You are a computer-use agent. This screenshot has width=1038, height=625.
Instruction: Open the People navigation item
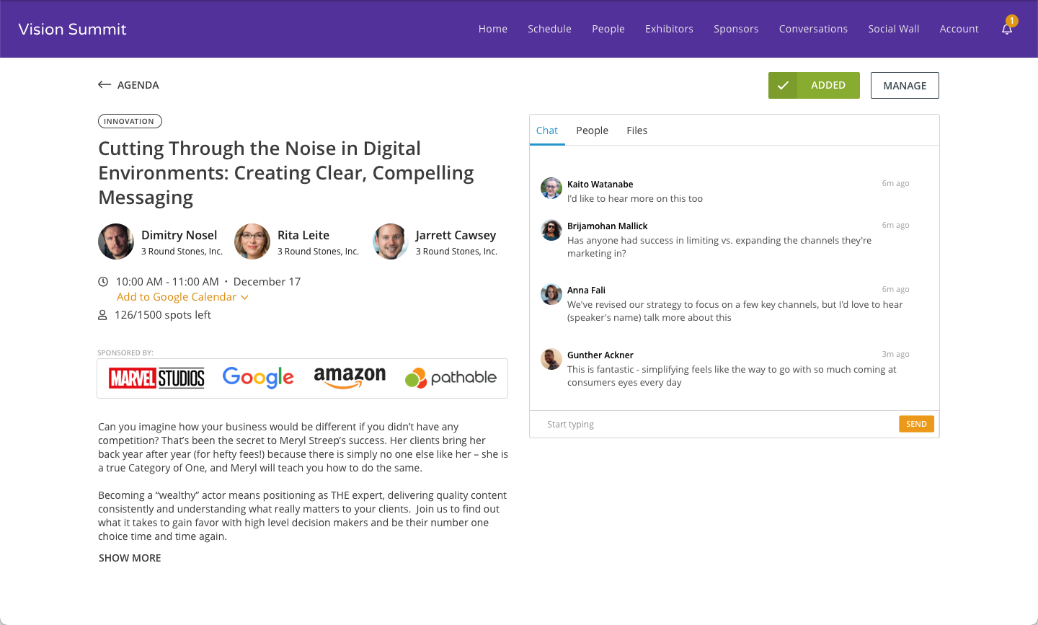coord(608,29)
